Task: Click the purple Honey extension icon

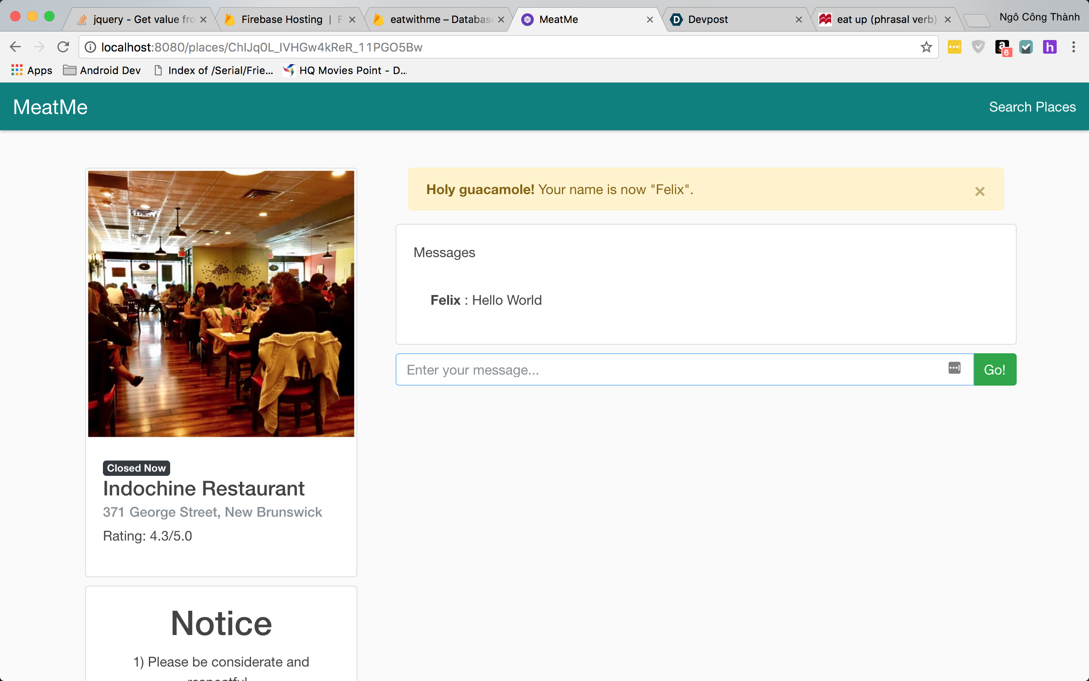Action: click(x=1049, y=47)
